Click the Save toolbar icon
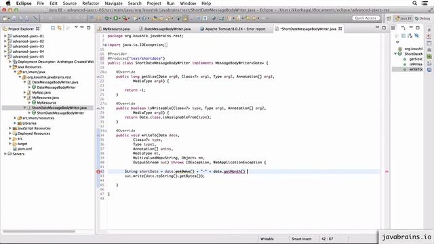The width and height of the screenshot is (434, 244). [14, 18]
